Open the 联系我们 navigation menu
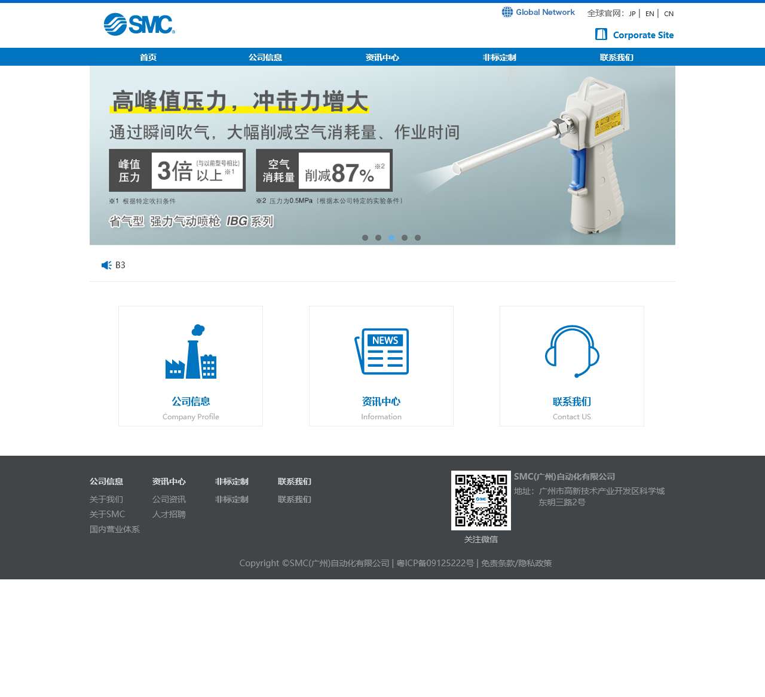 point(617,57)
